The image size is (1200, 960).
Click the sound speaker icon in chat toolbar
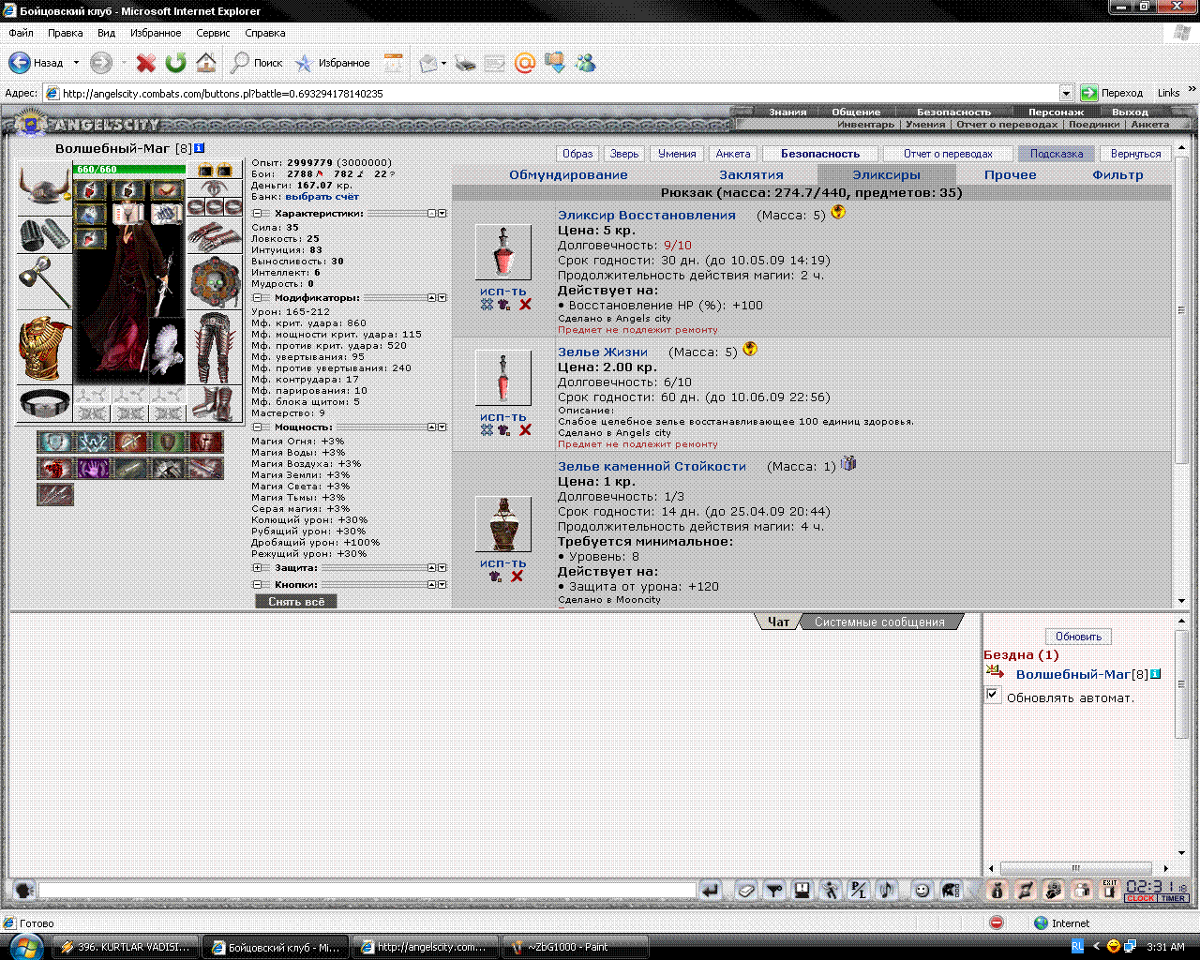(x=887, y=890)
